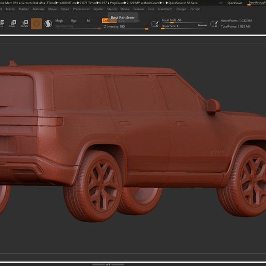Click the dimmed Rgb Intensity slider
Image resolution: width=266 pixels, height=266 pixels.
78,27
